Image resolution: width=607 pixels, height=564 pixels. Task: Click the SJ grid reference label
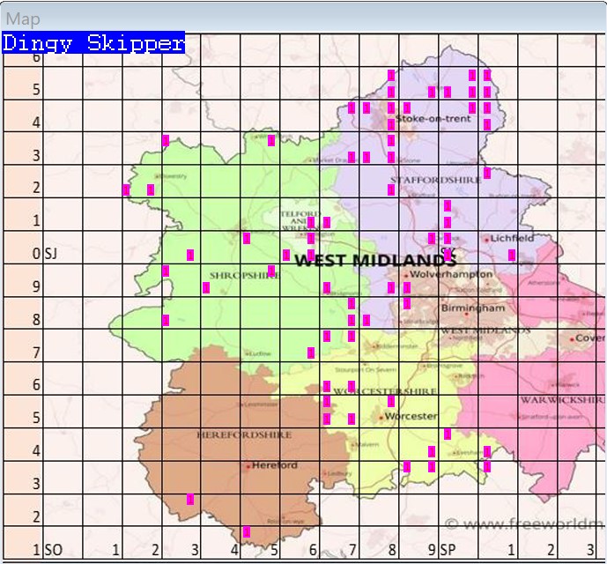pyautogui.click(x=54, y=254)
